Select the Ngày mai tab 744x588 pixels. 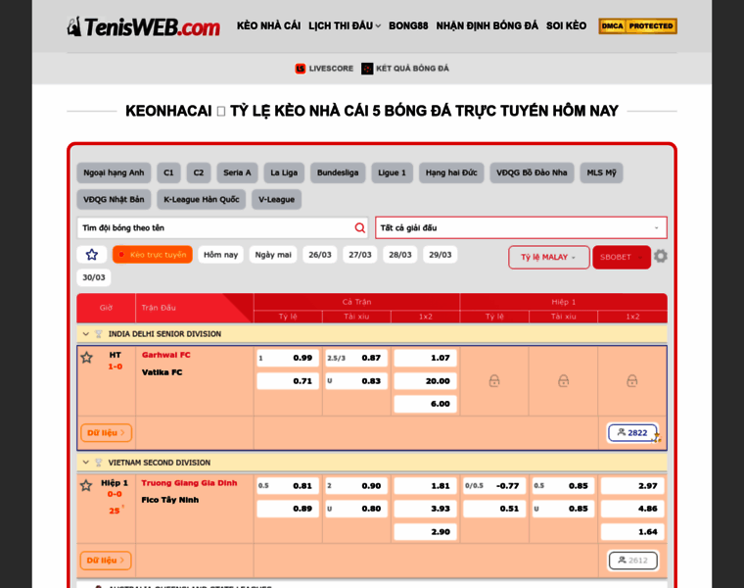[273, 255]
